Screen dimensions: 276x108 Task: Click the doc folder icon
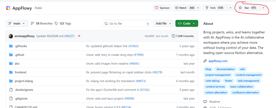point(11,64)
